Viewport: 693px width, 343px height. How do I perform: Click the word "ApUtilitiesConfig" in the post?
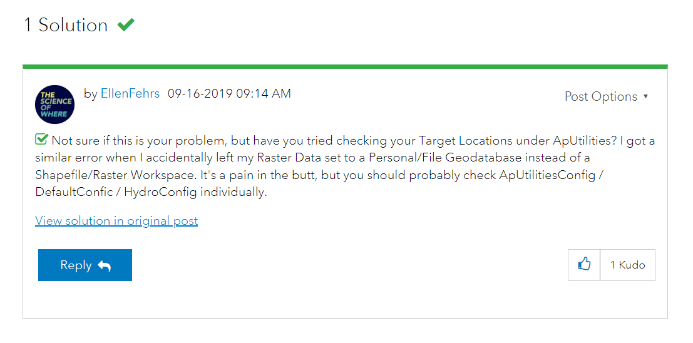(x=547, y=175)
